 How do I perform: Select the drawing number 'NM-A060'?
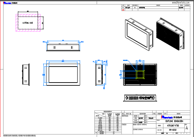click(173, 130)
